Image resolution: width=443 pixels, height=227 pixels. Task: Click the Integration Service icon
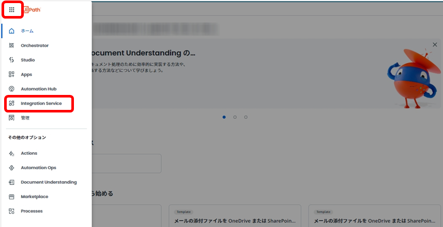click(x=11, y=104)
